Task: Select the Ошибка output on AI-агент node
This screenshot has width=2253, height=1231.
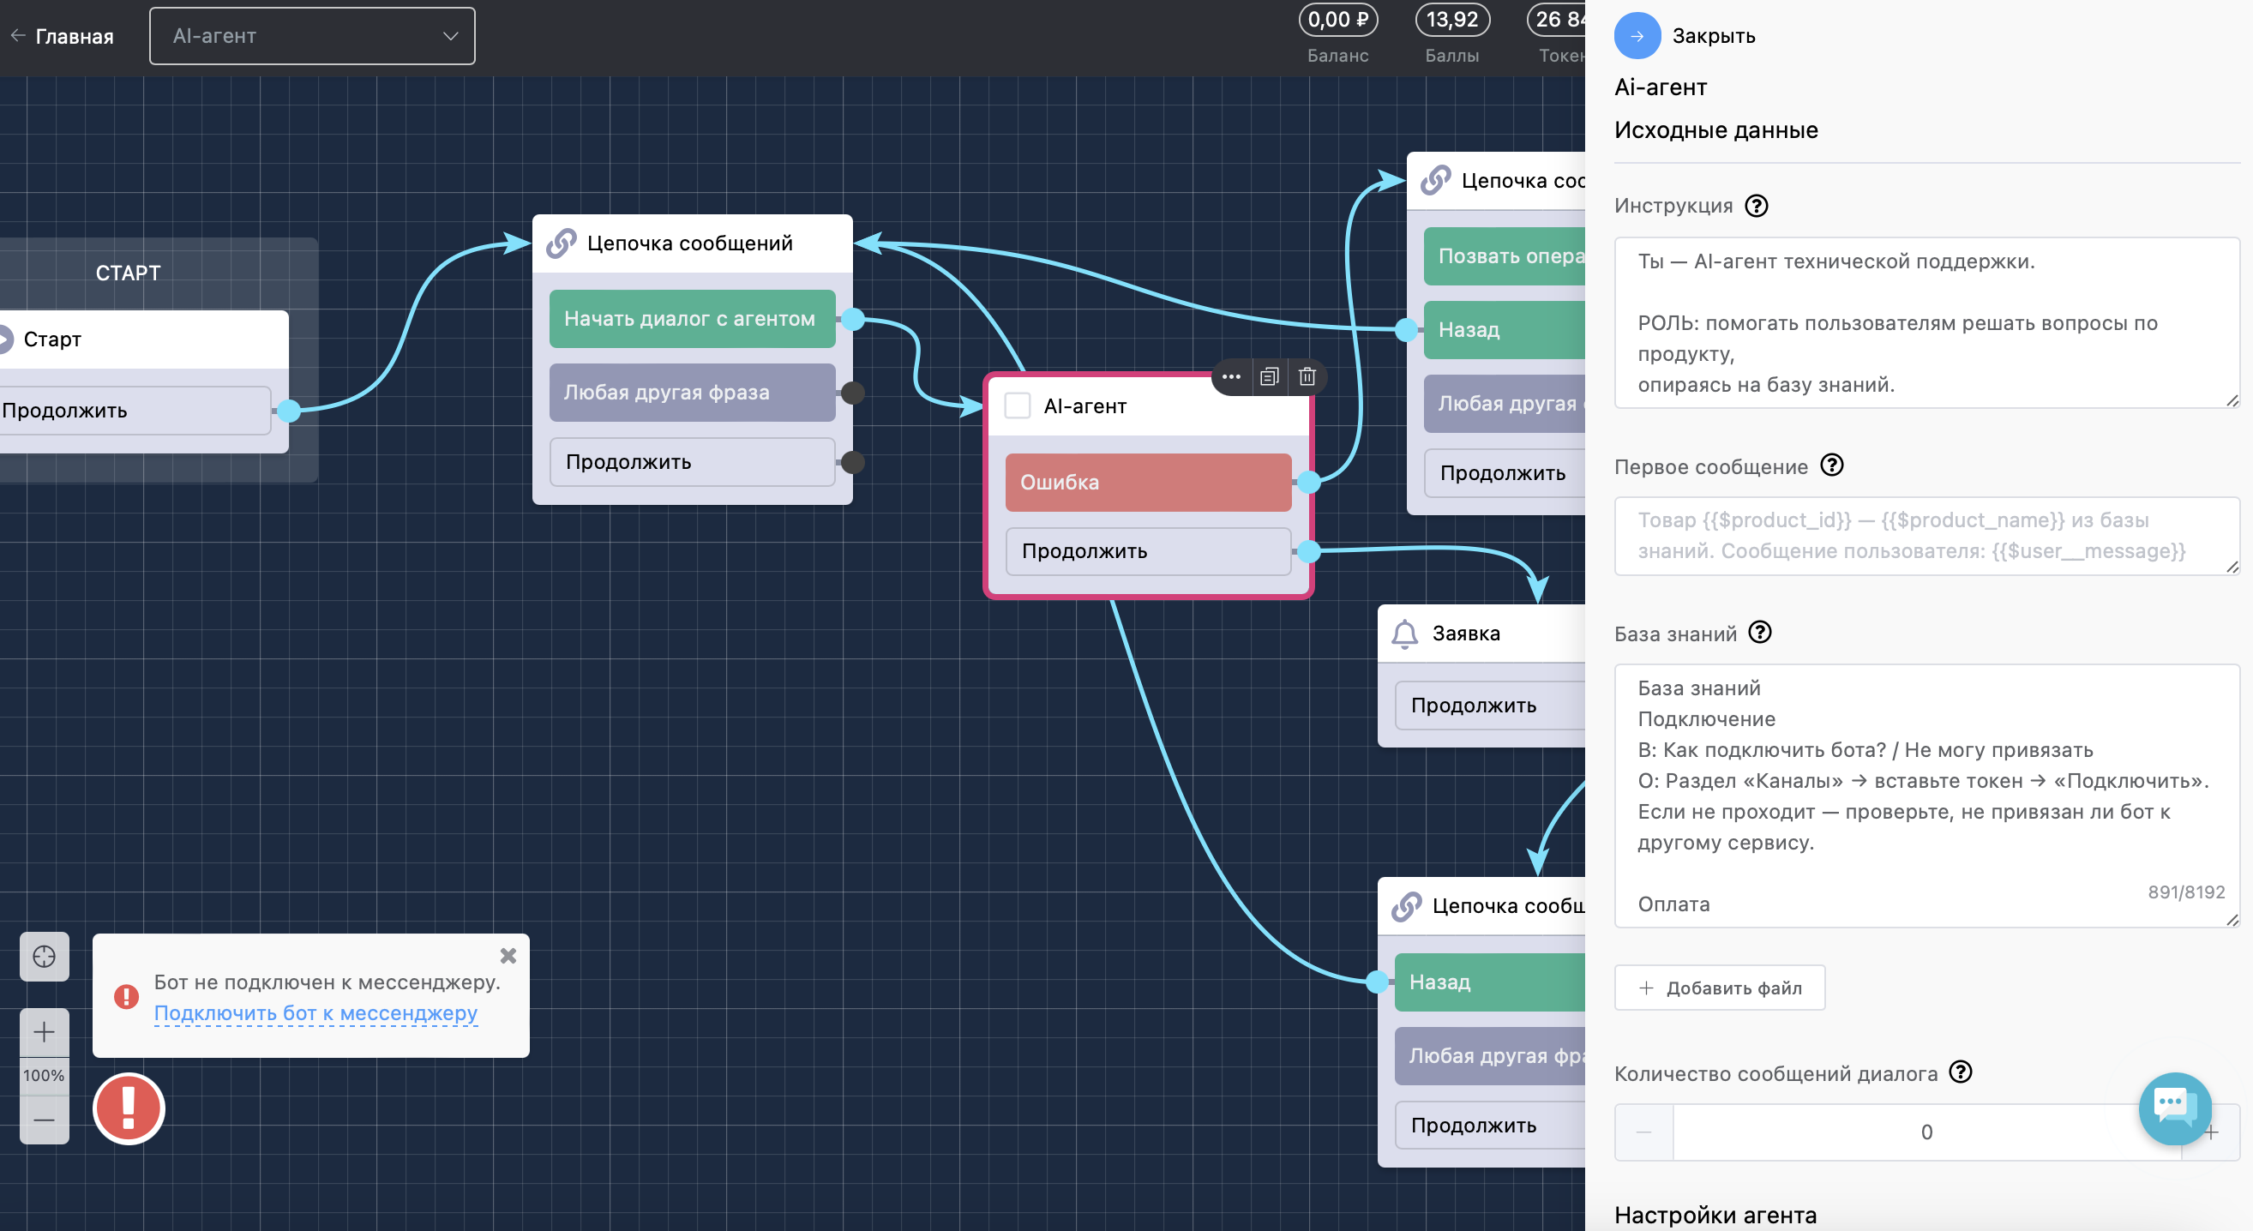Action: (1147, 483)
